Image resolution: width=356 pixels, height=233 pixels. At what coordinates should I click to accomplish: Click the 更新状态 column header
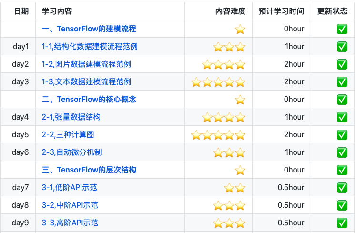pyautogui.click(x=332, y=11)
